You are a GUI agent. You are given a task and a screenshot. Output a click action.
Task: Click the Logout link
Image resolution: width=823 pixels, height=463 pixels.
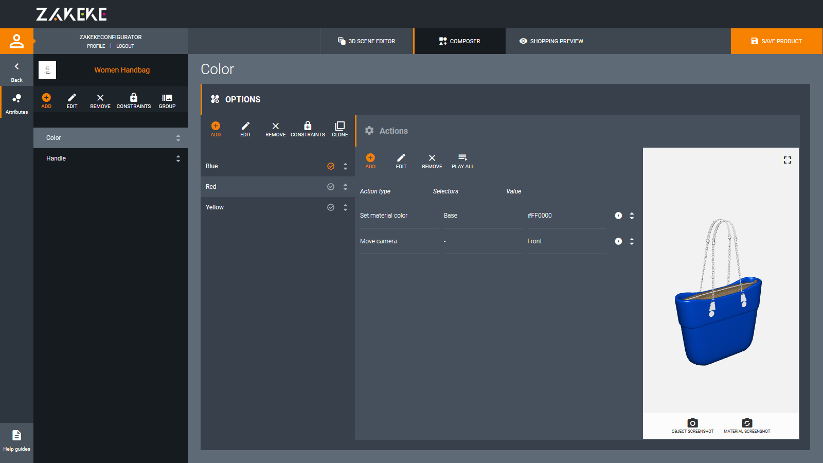point(125,46)
